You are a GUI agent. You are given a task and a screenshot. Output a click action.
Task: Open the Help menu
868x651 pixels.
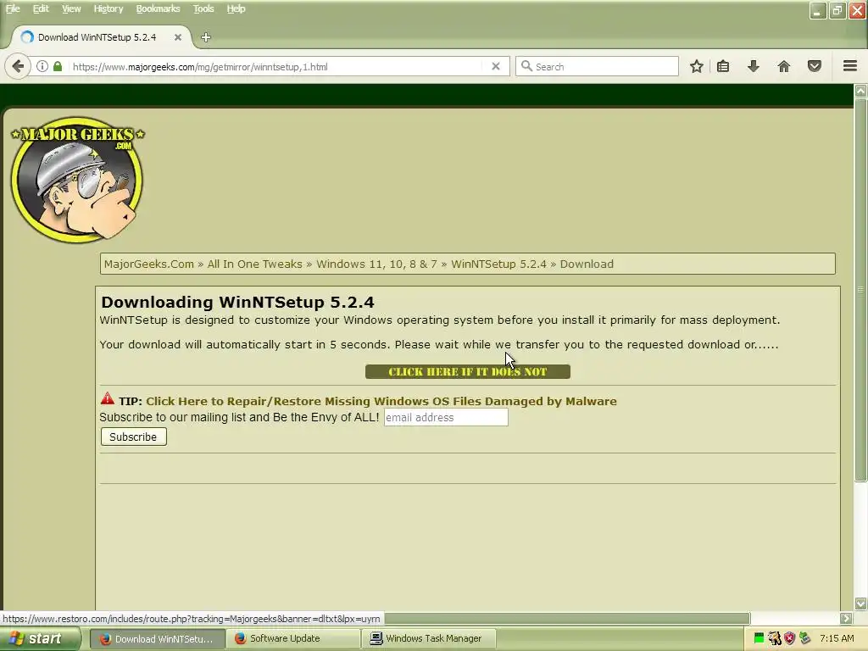click(236, 8)
